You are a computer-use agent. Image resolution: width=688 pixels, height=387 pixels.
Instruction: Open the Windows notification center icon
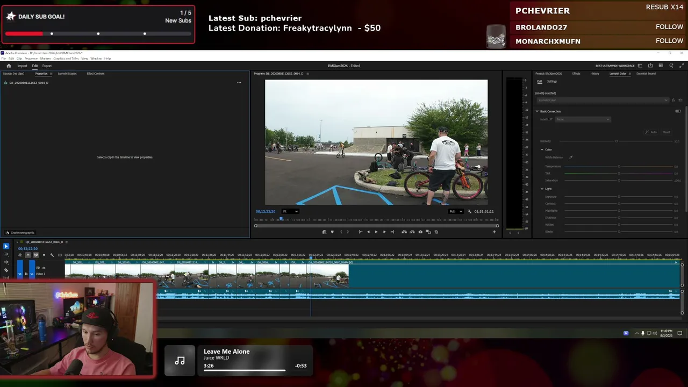click(679, 333)
